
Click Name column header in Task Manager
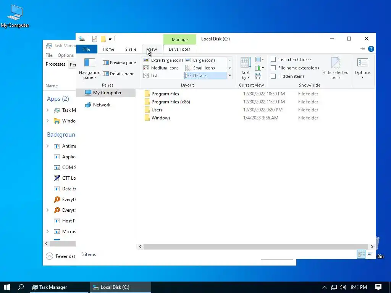pyautogui.click(x=52, y=86)
